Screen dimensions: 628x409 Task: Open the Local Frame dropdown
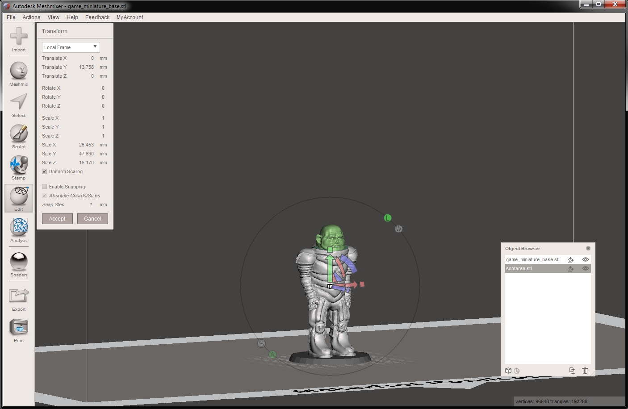coord(71,47)
